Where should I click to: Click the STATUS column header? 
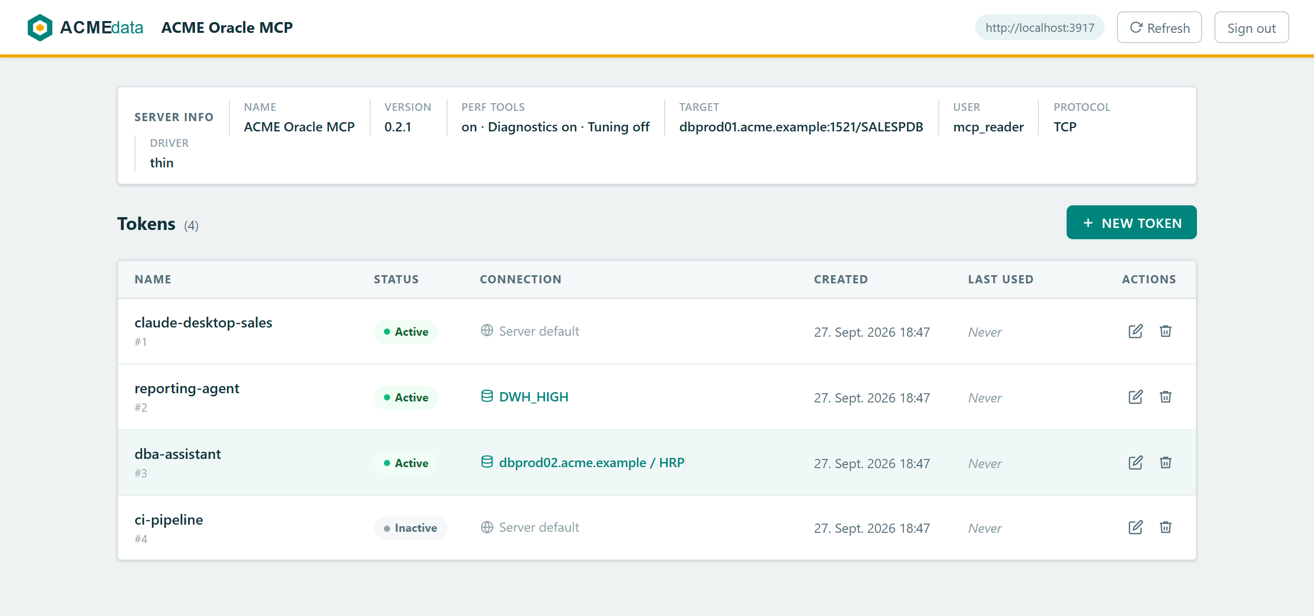[x=396, y=279]
